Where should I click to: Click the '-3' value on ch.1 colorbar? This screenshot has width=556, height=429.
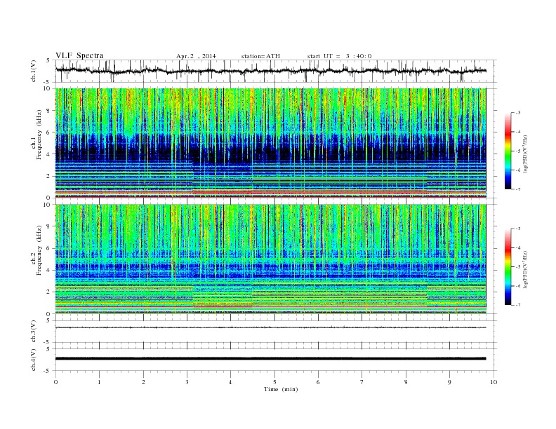pyautogui.click(x=517, y=113)
